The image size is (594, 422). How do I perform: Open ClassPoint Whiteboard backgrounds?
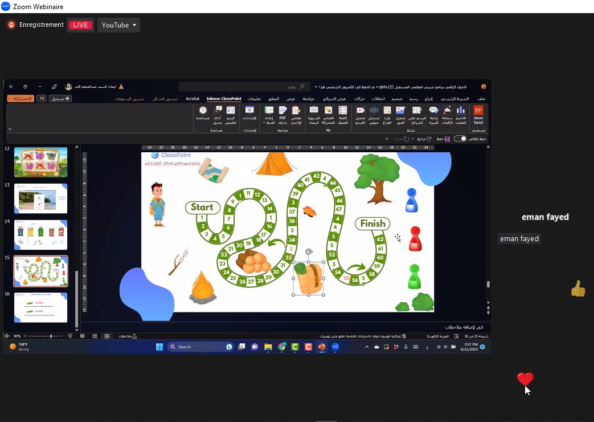314,115
